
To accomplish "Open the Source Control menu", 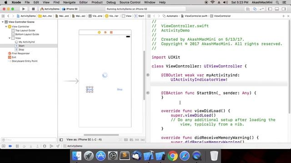I will [x=130, y=2].
